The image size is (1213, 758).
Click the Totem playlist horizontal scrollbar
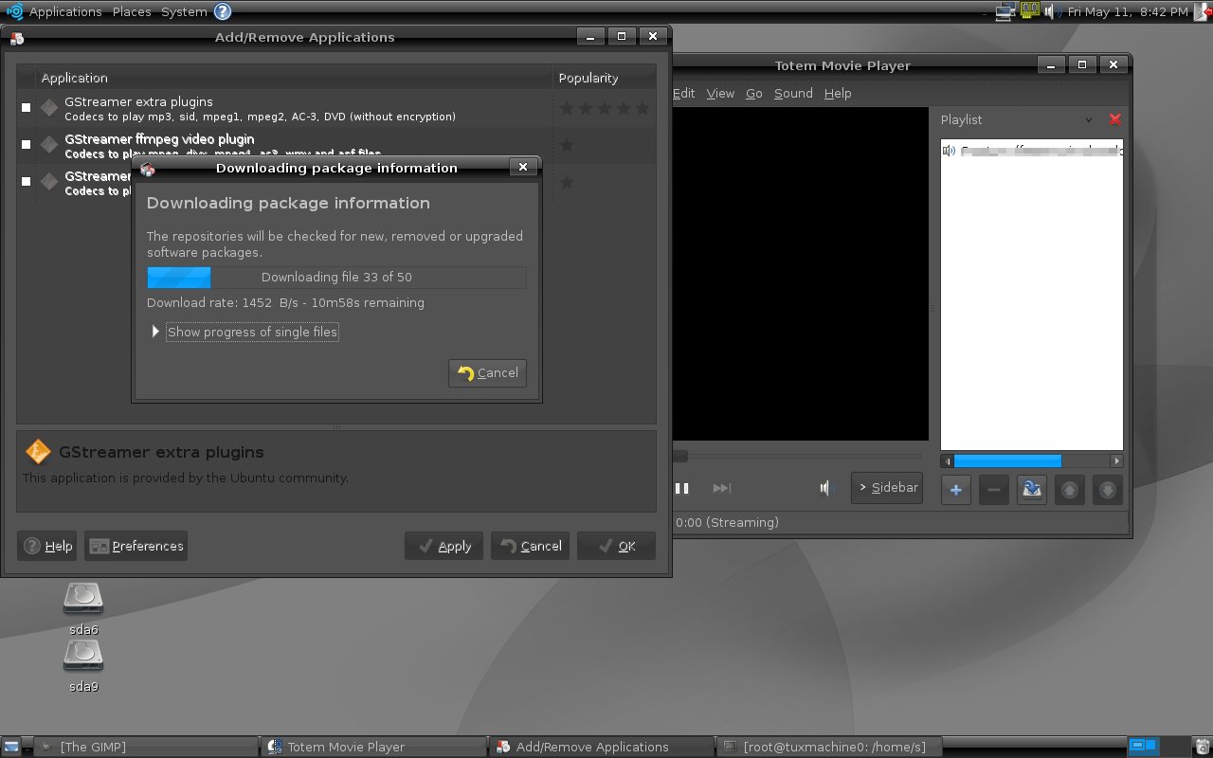coord(1032,460)
